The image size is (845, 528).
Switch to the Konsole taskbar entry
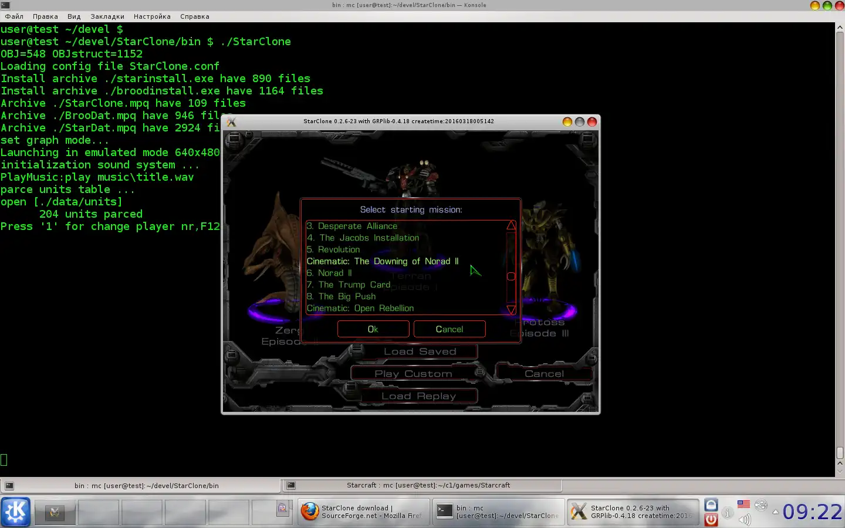point(498,512)
